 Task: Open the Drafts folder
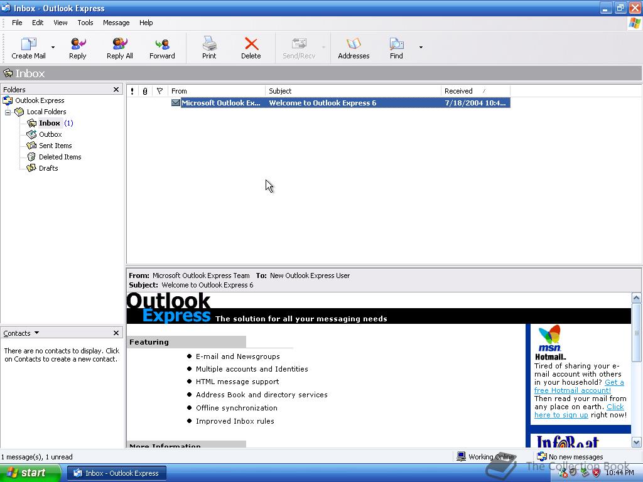(x=48, y=168)
